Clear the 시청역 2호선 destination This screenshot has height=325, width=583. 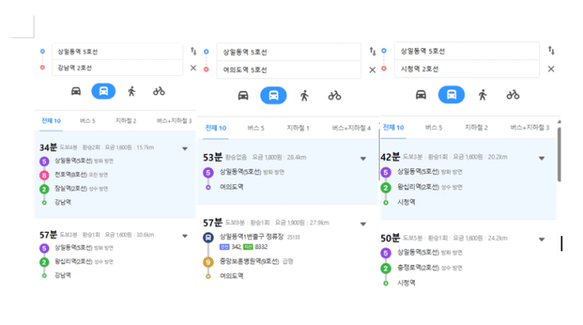[551, 69]
